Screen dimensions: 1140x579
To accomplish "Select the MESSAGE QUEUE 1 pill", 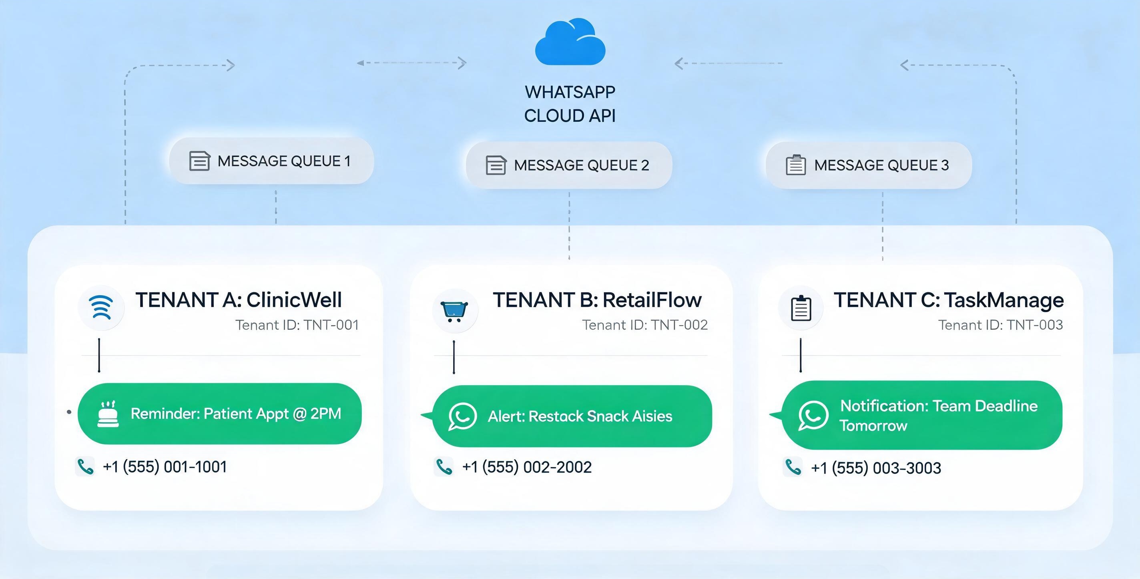I will [271, 161].
